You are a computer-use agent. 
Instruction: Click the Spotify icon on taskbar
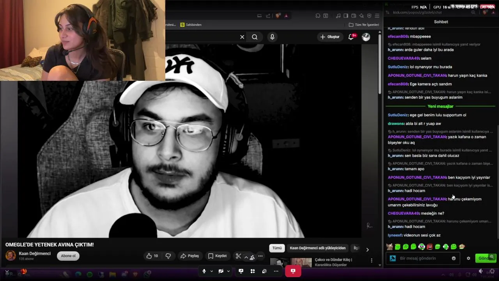pos(90,274)
